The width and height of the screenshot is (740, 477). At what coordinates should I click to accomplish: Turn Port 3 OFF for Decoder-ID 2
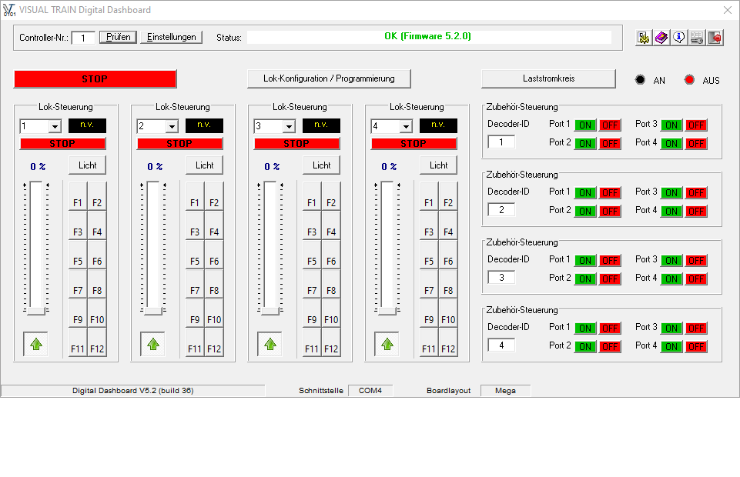click(696, 192)
